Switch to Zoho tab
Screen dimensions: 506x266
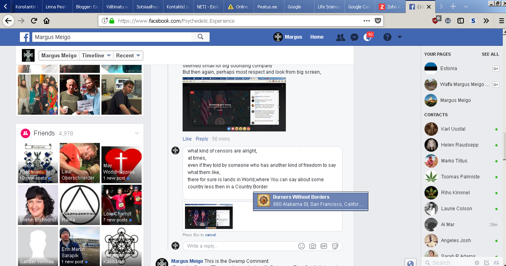click(389, 7)
